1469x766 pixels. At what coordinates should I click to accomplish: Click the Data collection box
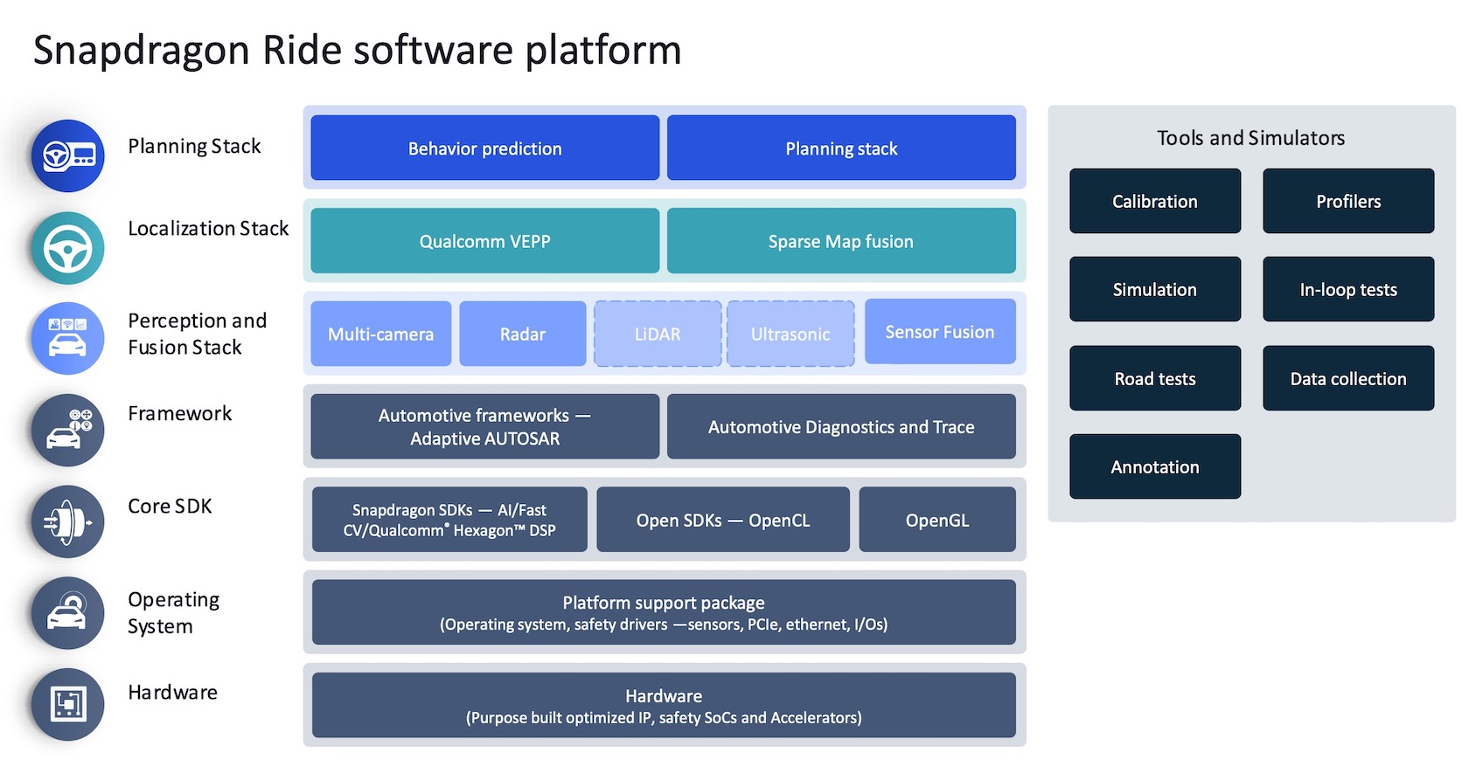(x=1348, y=378)
